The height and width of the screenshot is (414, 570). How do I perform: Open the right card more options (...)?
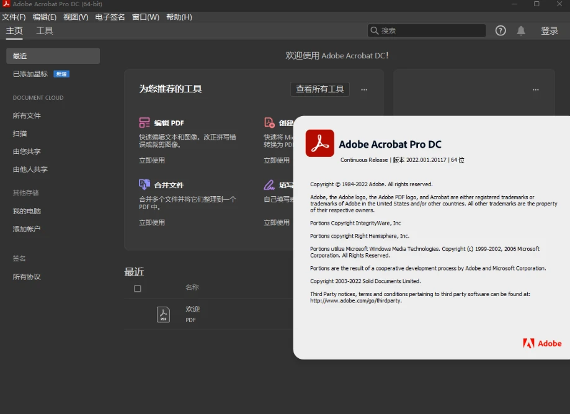(x=535, y=89)
